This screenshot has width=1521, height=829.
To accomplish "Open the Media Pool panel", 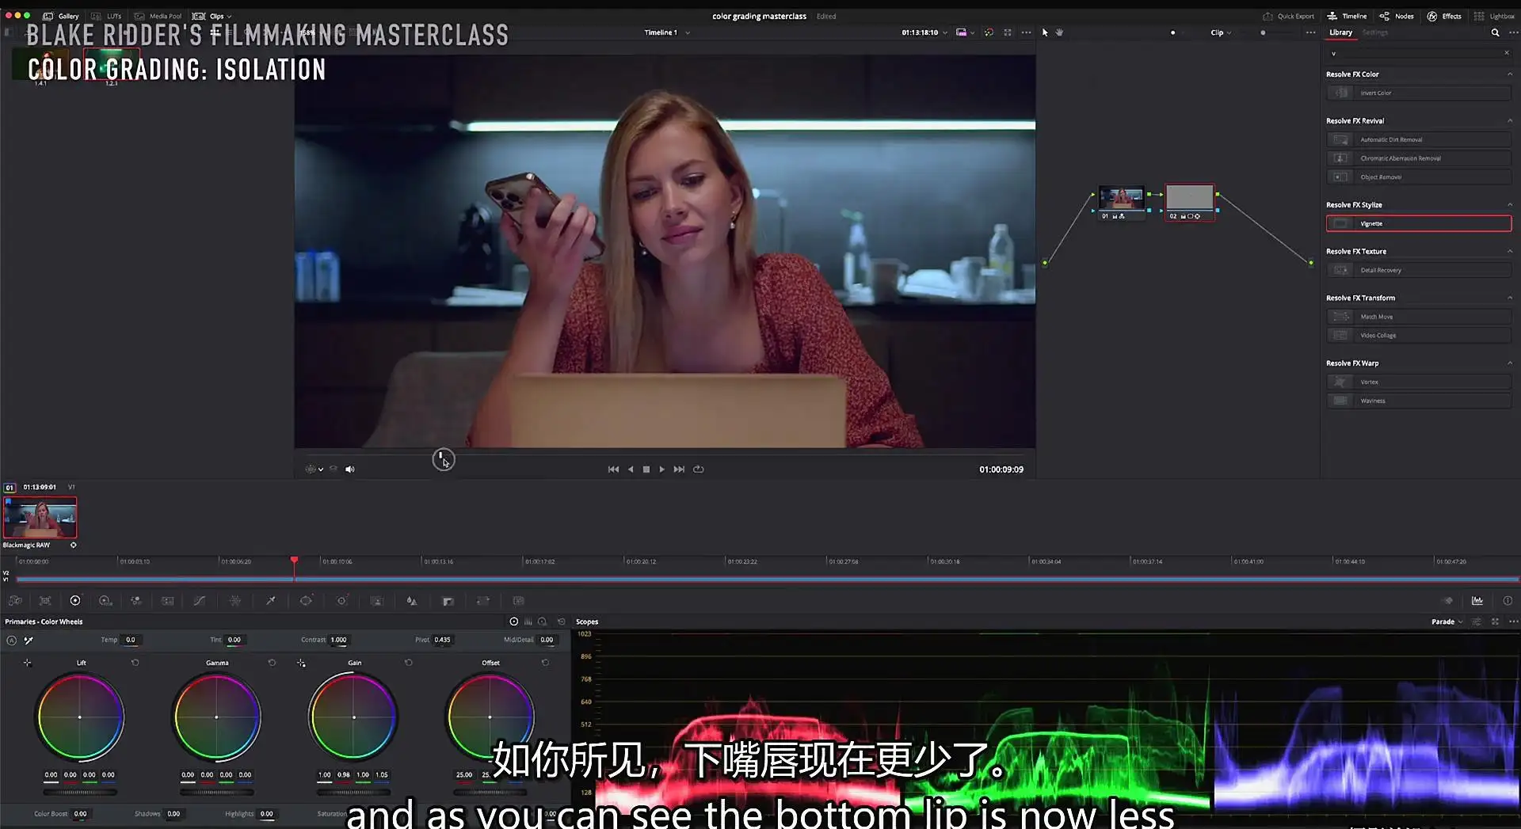I will coord(158,16).
